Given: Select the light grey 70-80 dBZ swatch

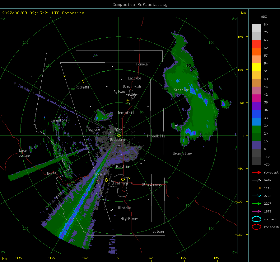Looking at the screenshot, I should click(x=256, y=28).
